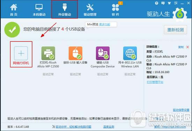Screen dimensions: 192x131
Task: Open 驱动管理 wrench tools tab
Action: tap(90, 10)
